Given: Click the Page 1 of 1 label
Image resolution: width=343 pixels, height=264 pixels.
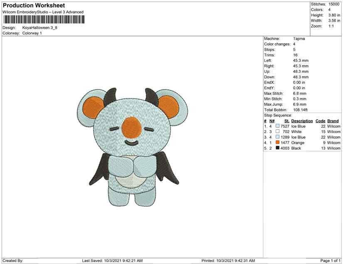Looking at the screenshot, I should (330, 261).
